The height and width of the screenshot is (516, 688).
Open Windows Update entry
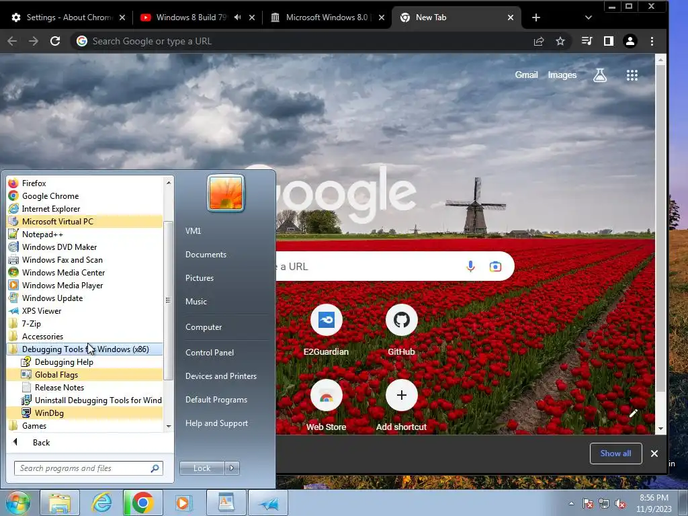click(x=85, y=298)
